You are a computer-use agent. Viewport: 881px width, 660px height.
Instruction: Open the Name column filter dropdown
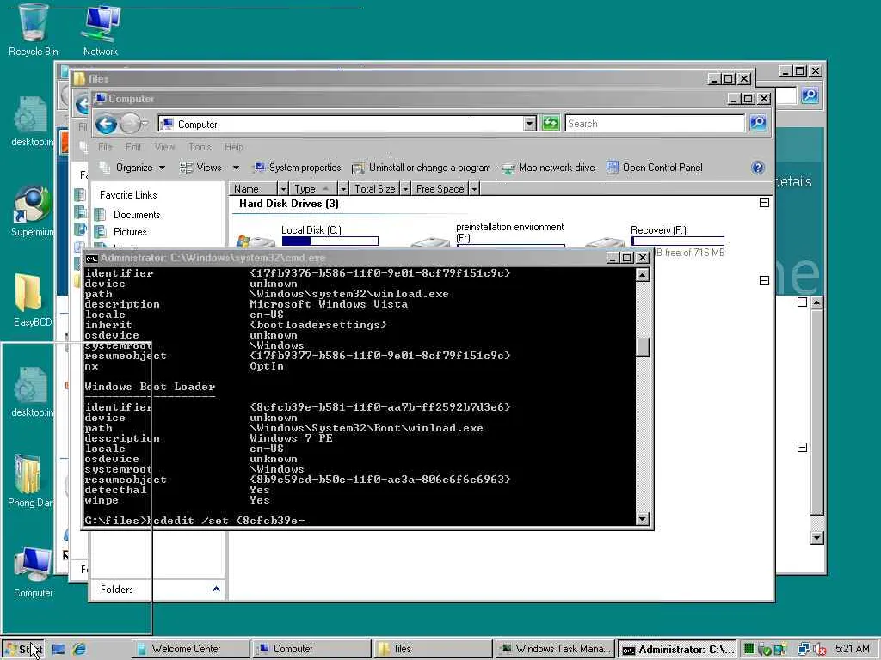click(283, 189)
